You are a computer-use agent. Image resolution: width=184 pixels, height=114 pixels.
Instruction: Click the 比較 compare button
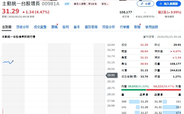[145, 4]
